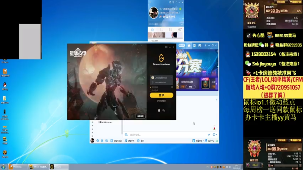
Task: Open the hero badge thumbnail on promo strip
Action: point(205,83)
